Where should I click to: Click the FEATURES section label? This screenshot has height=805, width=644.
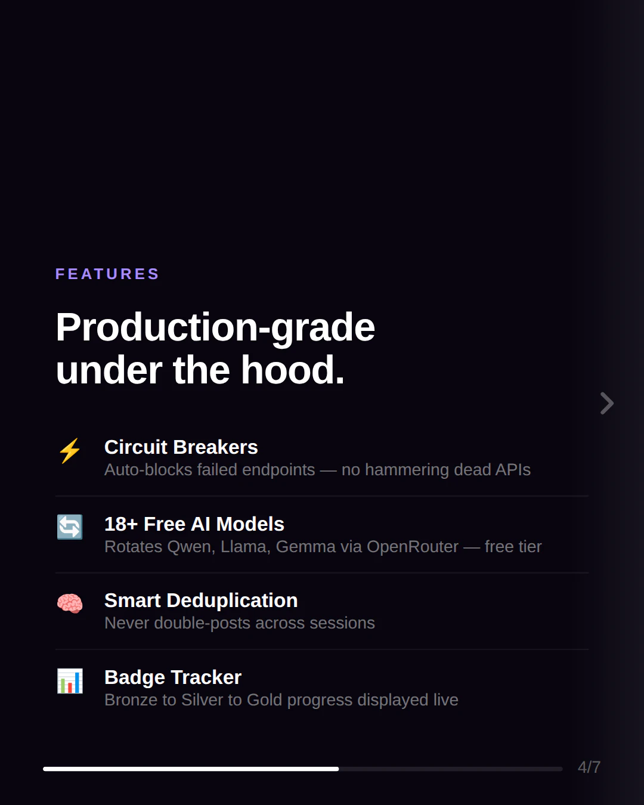click(107, 274)
